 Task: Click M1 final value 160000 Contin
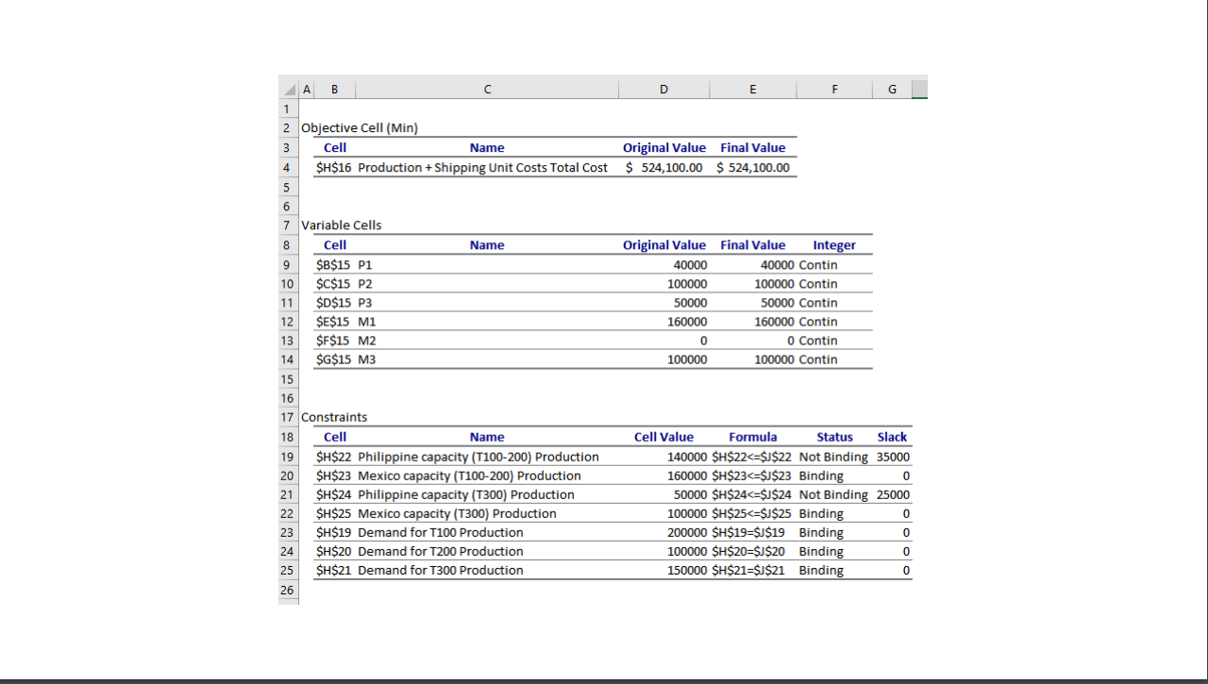click(796, 322)
